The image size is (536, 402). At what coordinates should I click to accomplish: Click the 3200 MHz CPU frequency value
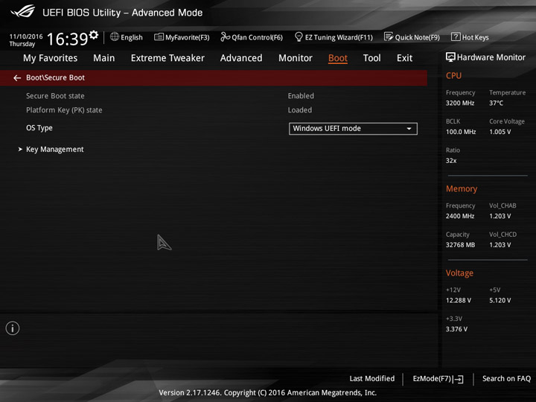pyautogui.click(x=460, y=103)
